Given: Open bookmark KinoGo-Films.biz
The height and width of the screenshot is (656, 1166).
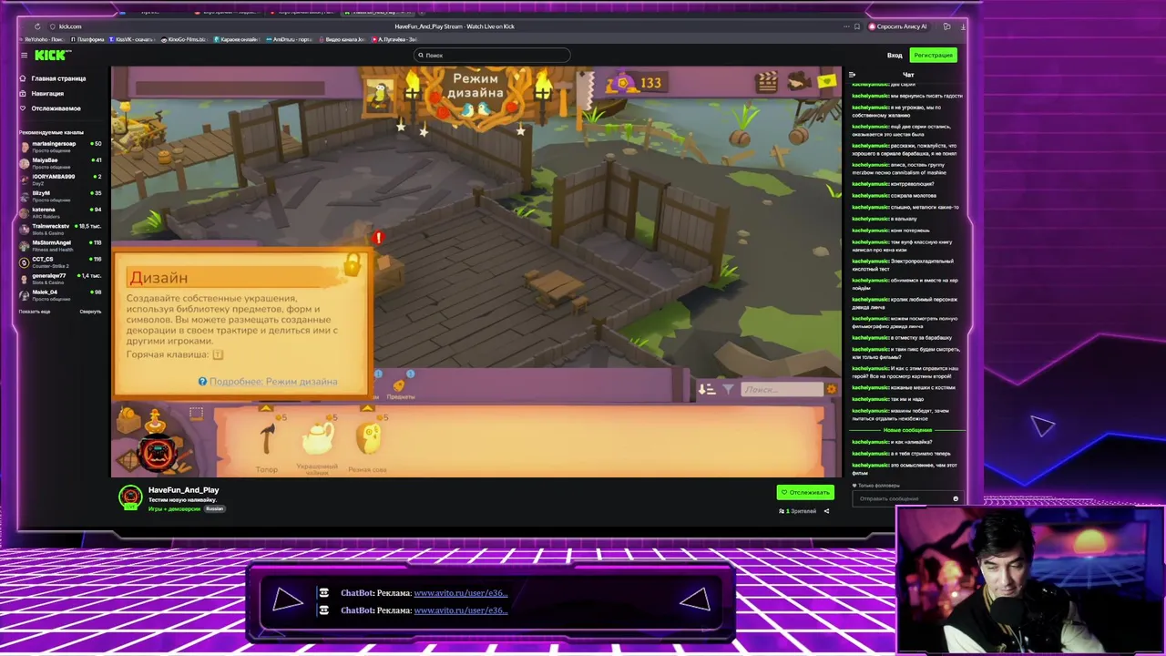Looking at the screenshot, I should pos(185,39).
